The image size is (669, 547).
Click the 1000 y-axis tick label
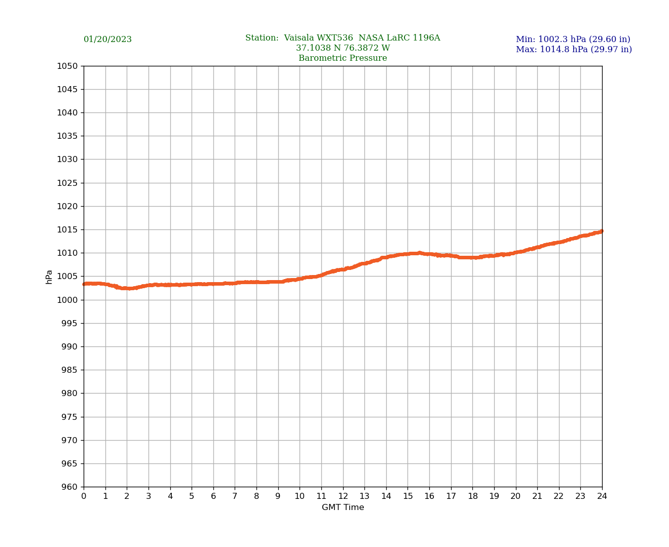67,300
